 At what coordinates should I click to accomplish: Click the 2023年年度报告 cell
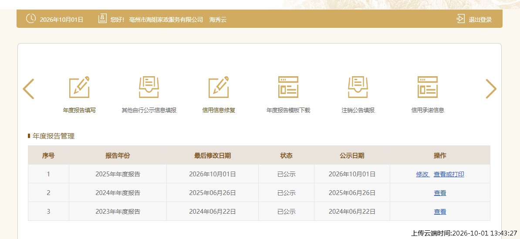pyautogui.click(x=118, y=212)
